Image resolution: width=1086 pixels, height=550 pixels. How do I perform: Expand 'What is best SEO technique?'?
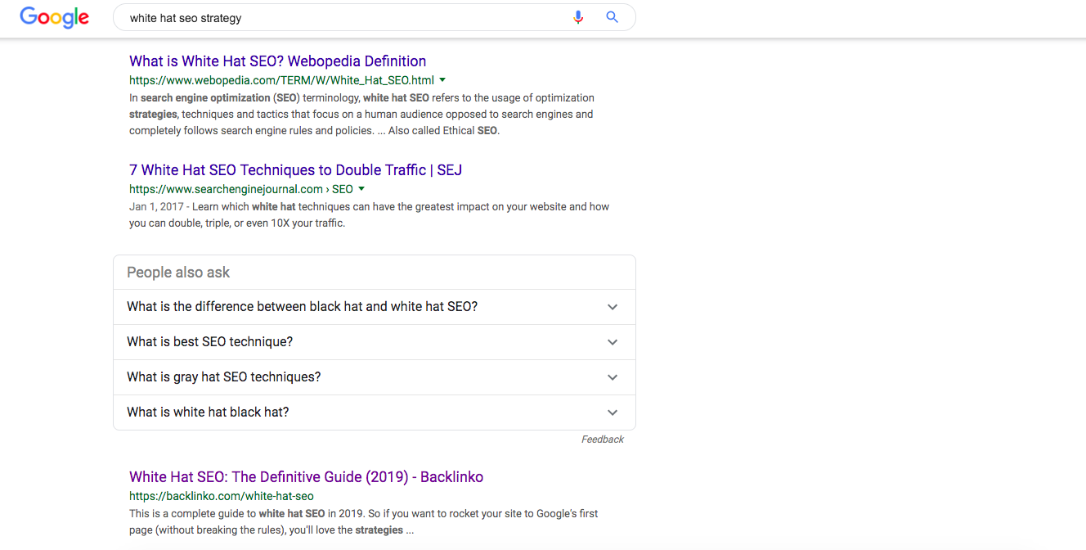(x=374, y=342)
